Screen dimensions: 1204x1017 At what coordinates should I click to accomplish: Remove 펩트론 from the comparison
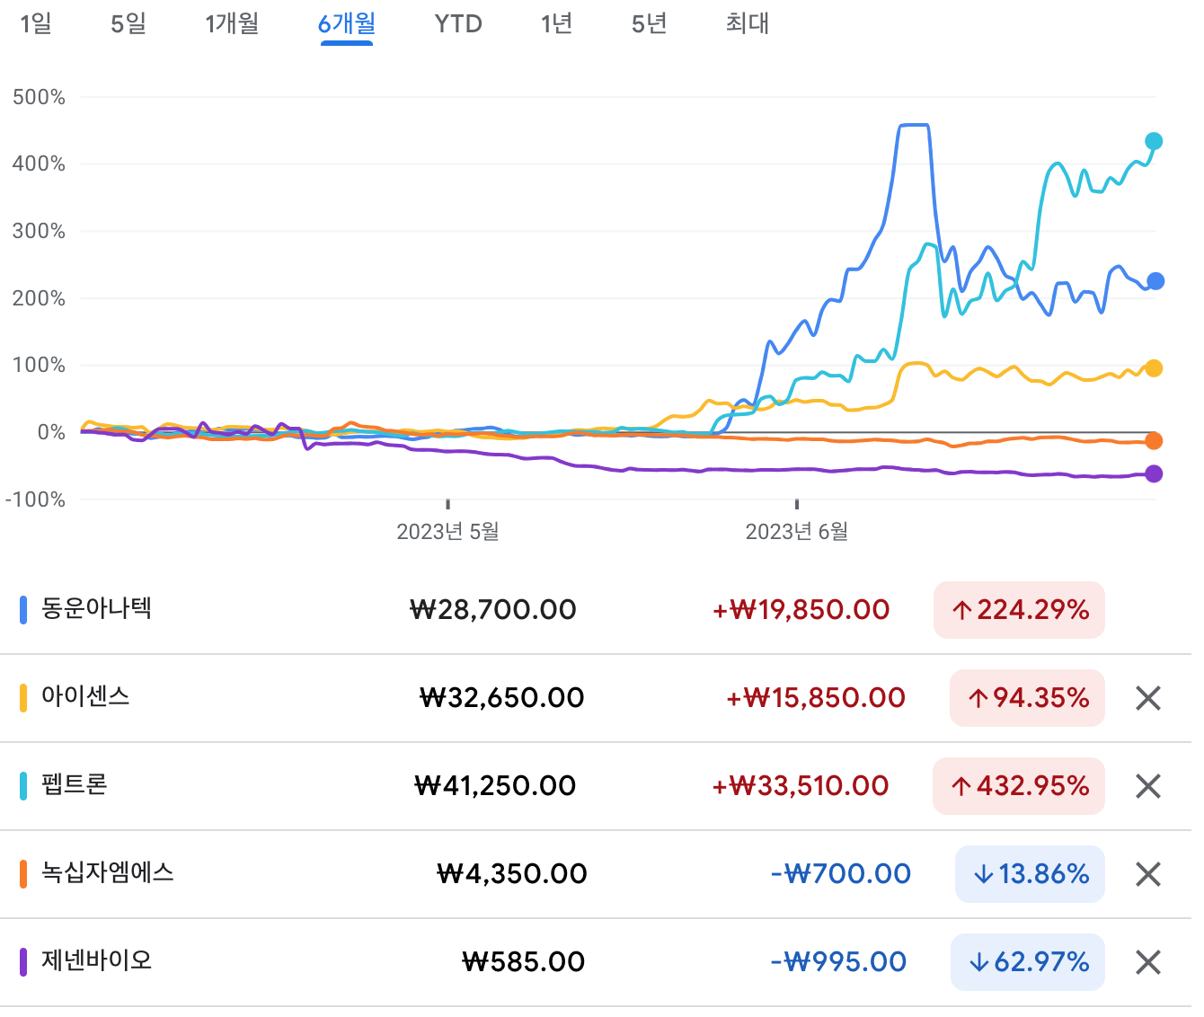[x=1148, y=786]
